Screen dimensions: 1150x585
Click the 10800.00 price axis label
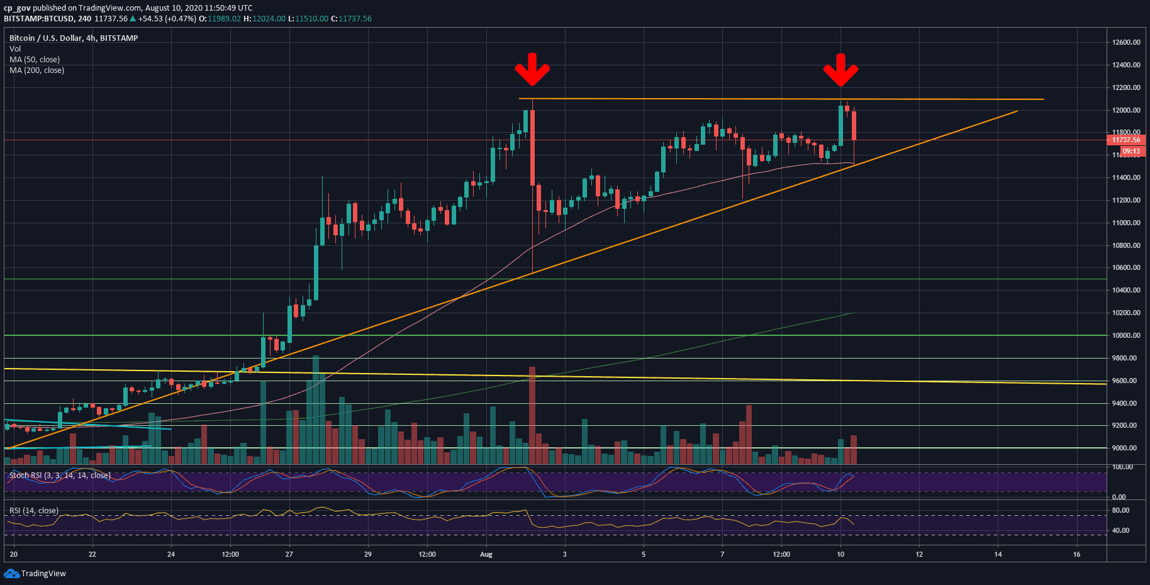[1126, 245]
